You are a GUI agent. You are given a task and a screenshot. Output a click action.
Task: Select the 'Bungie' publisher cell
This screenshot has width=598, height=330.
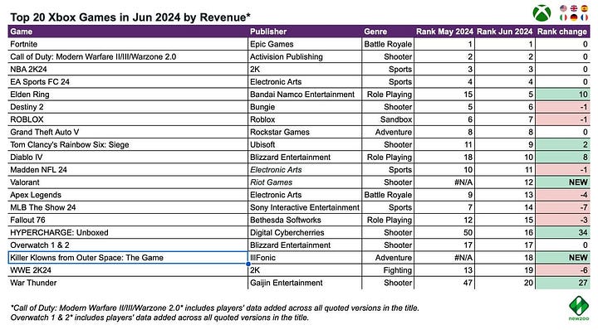point(305,107)
